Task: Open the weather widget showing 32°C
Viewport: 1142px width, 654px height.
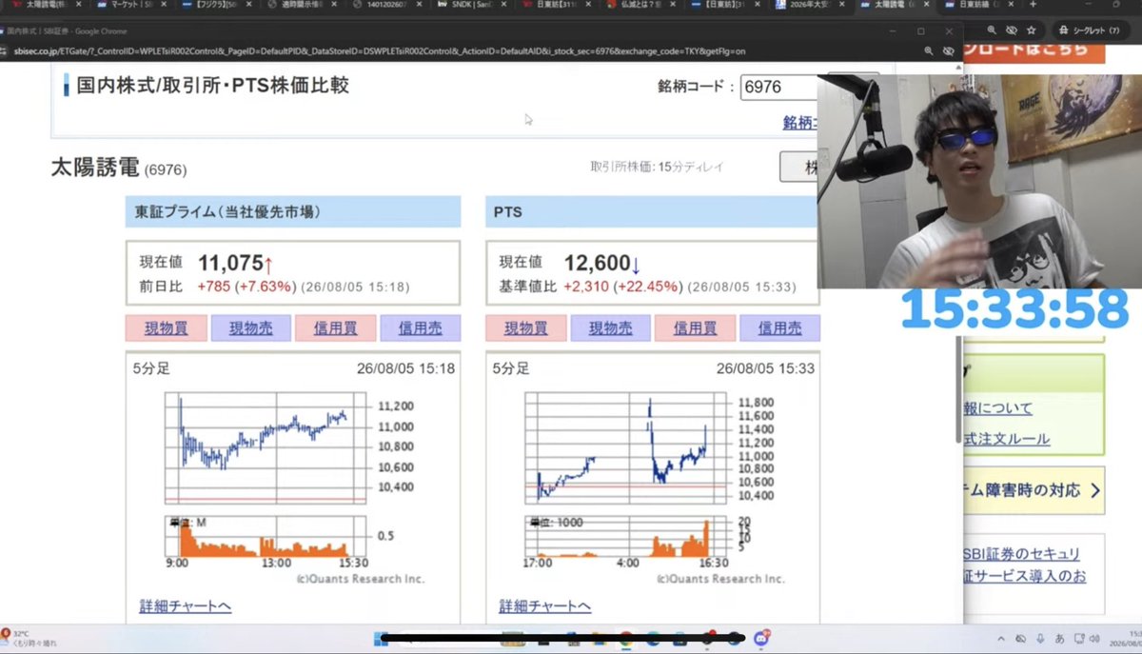Action: pos(30,638)
